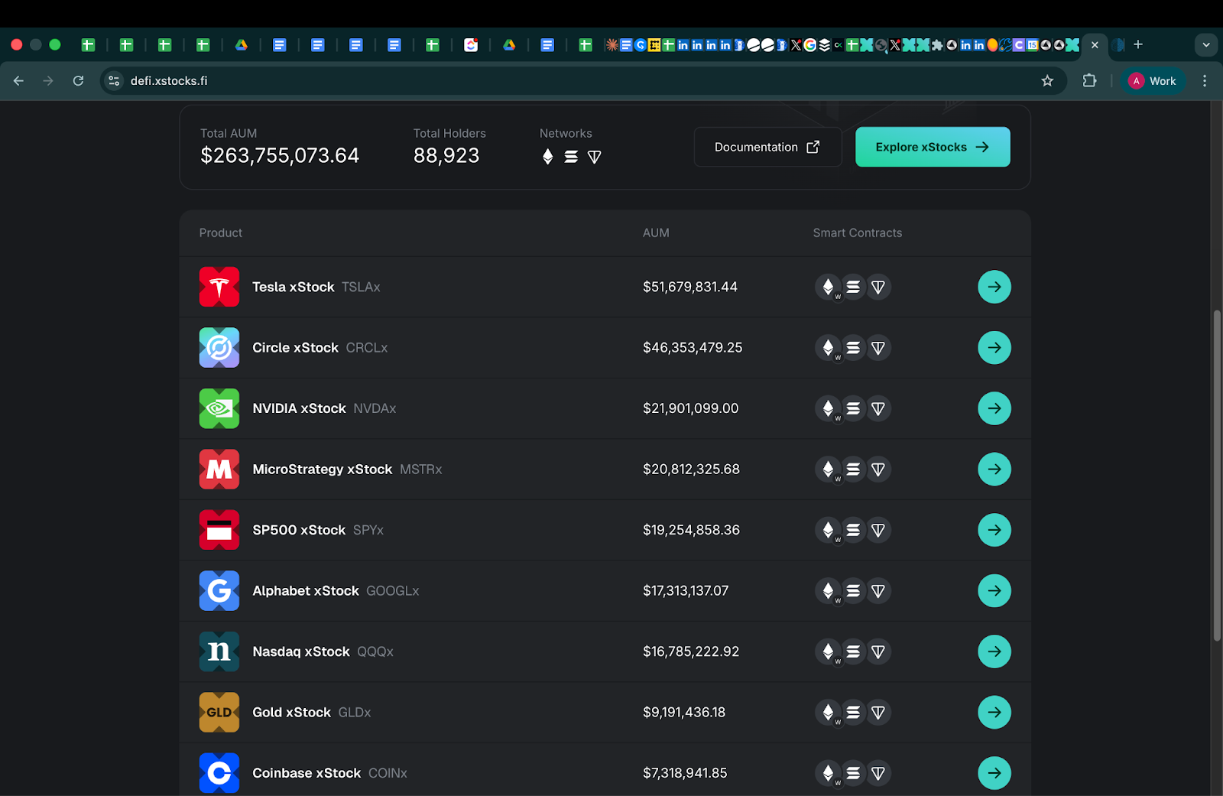This screenshot has height=796, width=1223.
Task: Open the Documentation link
Action: [767, 147]
